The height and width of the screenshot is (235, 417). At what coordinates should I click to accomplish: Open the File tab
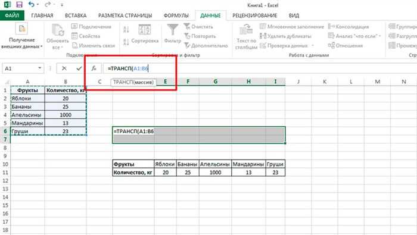[12, 15]
